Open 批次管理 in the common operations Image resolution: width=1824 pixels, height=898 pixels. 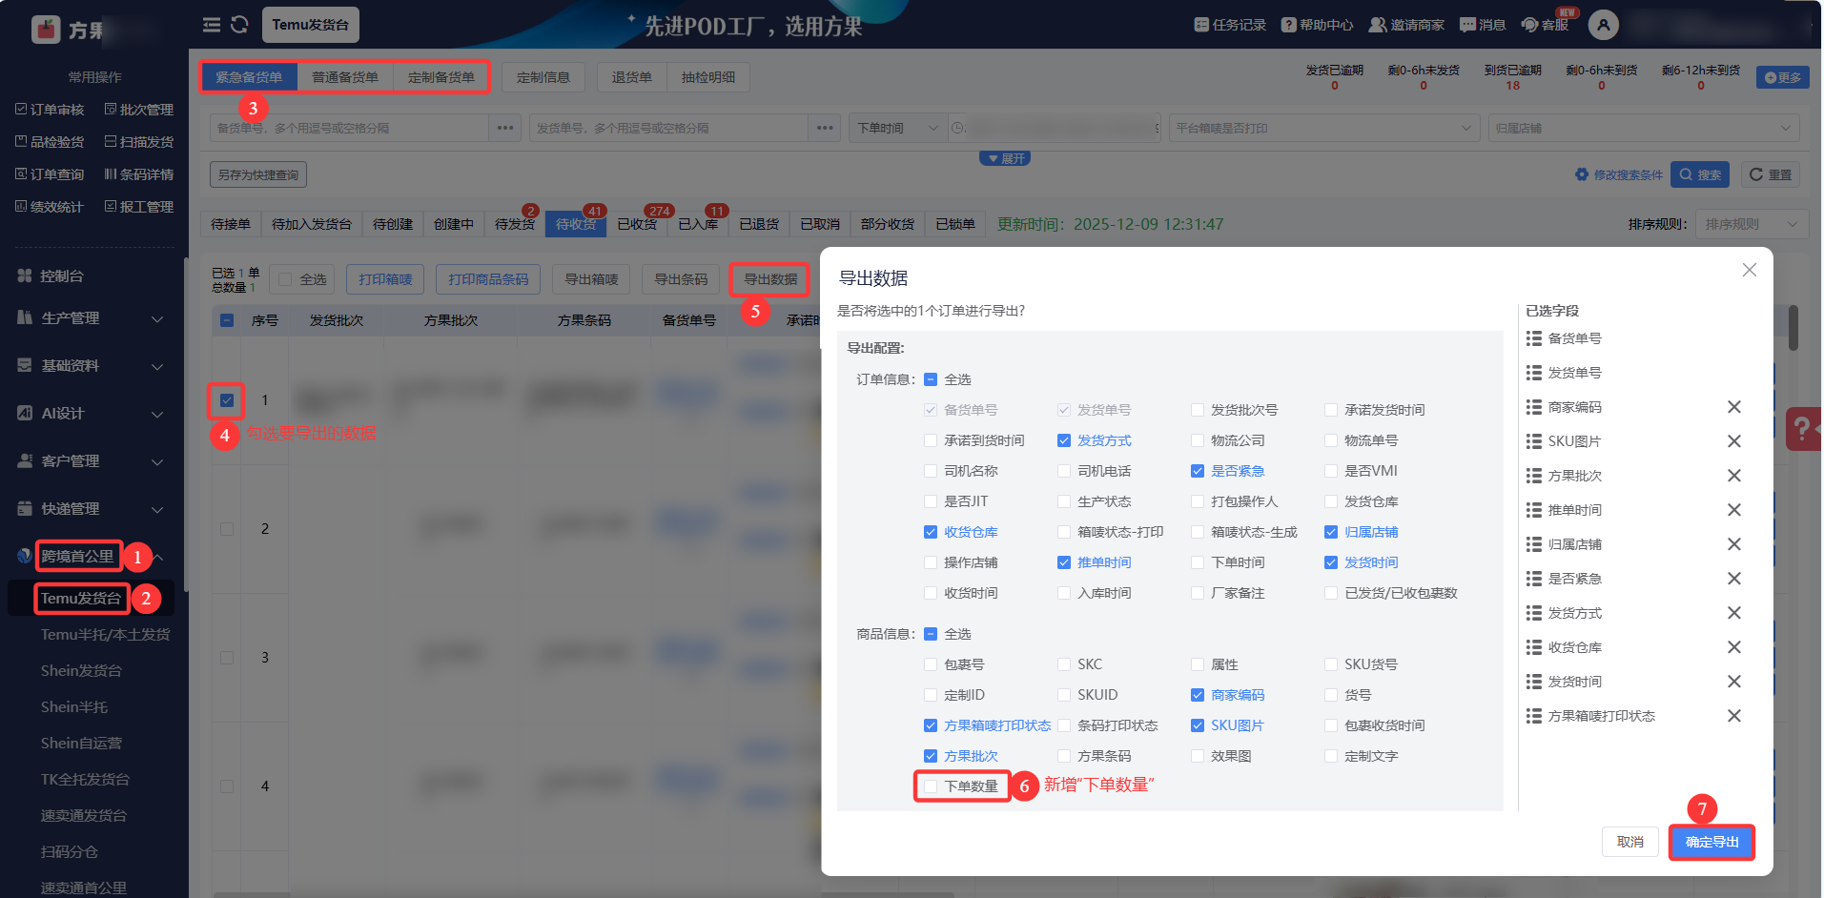tap(139, 110)
